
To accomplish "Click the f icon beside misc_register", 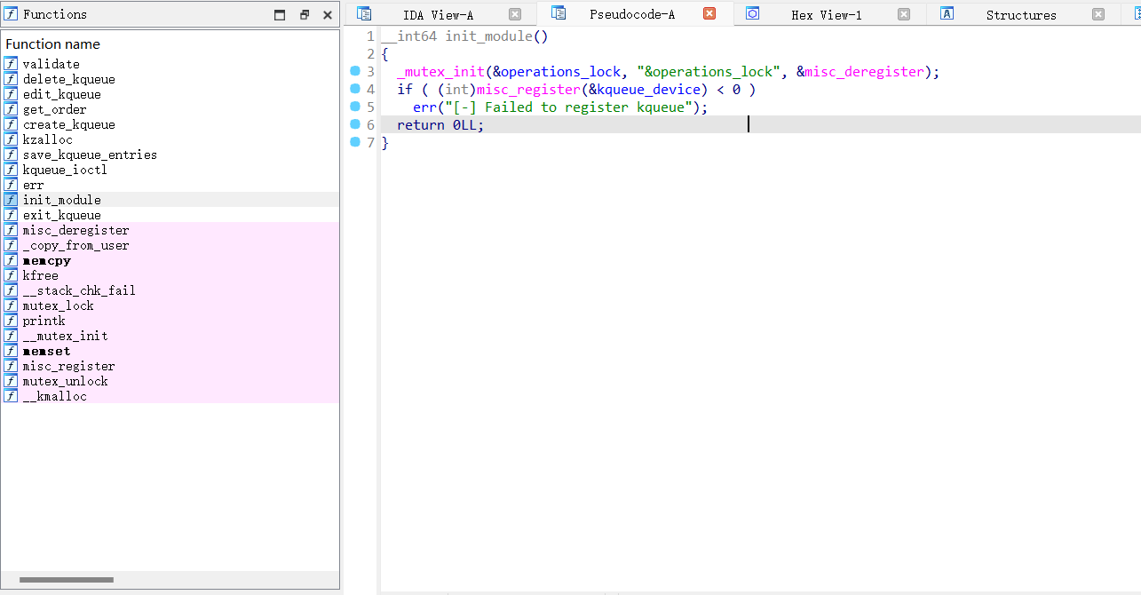I will 10,366.
